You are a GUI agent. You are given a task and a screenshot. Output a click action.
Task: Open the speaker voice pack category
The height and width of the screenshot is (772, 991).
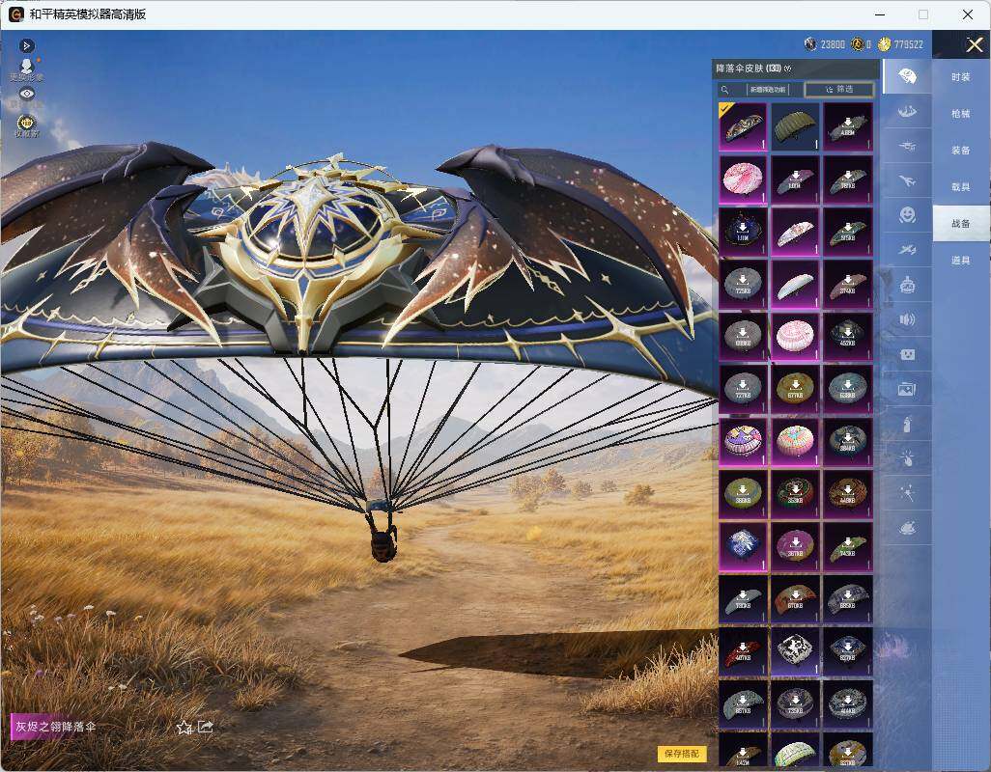tap(907, 319)
